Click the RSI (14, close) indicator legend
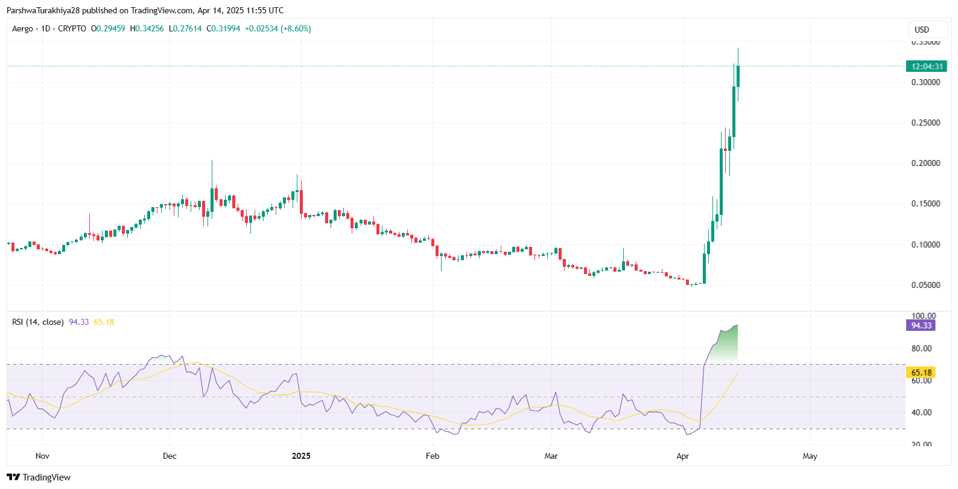 coord(37,322)
